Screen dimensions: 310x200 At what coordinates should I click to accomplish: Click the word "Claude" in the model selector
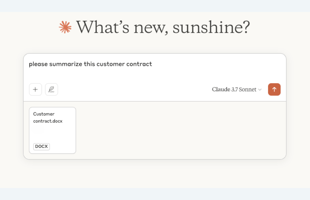coord(221,90)
